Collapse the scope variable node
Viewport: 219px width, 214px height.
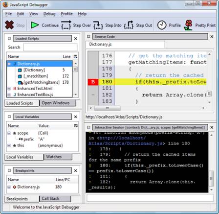[x=9, y=133]
